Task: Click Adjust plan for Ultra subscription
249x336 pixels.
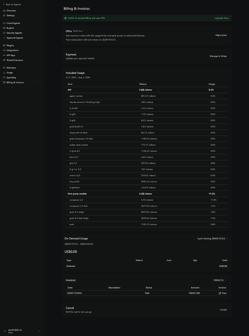Action: point(221,35)
